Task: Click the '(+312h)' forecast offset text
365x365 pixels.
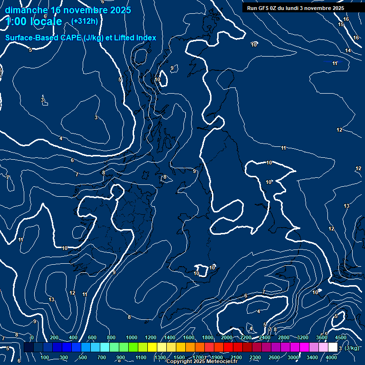Action: tap(84, 21)
